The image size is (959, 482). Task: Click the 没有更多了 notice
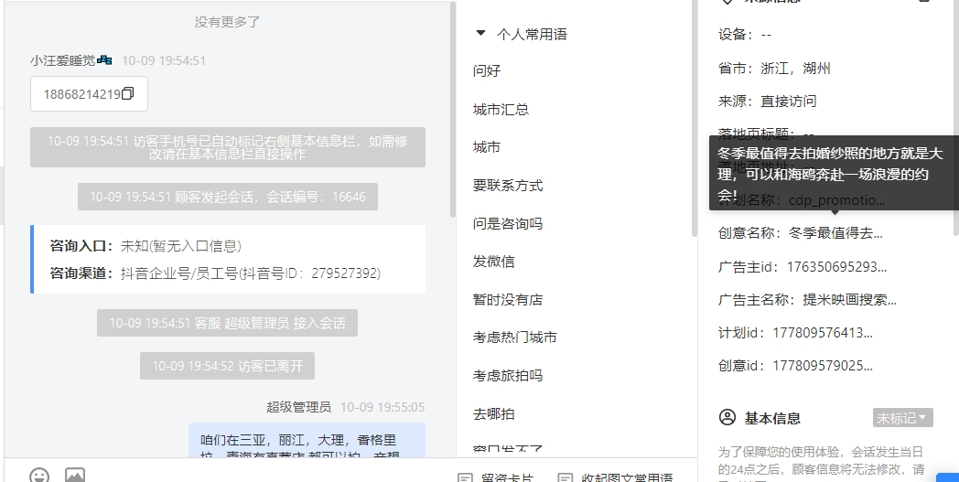(x=228, y=22)
